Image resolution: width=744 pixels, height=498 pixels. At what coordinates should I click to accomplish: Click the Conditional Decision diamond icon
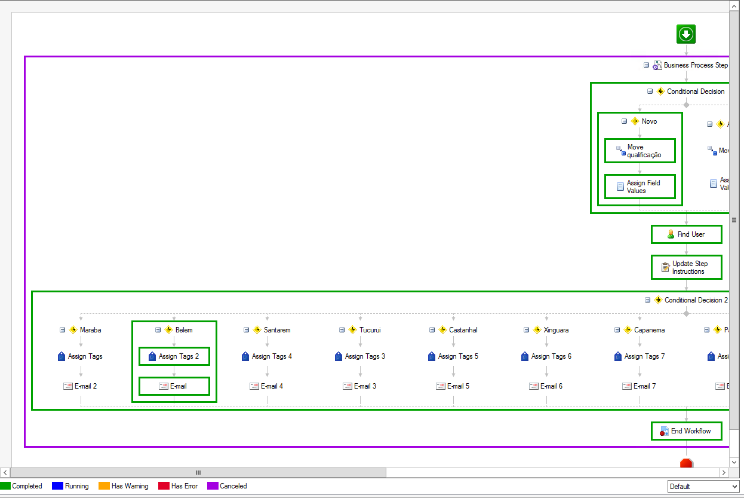660,91
